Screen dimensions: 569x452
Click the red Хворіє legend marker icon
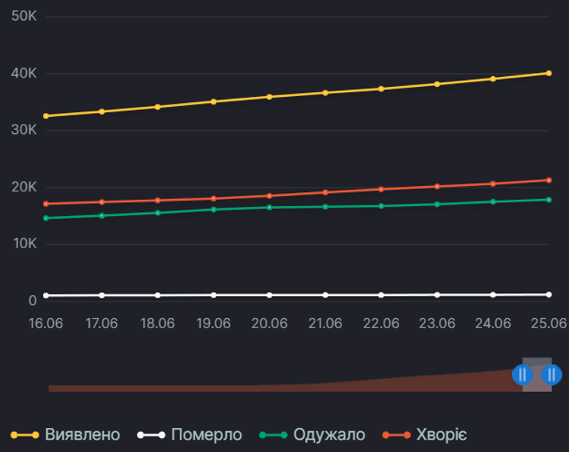[x=394, y=434]
